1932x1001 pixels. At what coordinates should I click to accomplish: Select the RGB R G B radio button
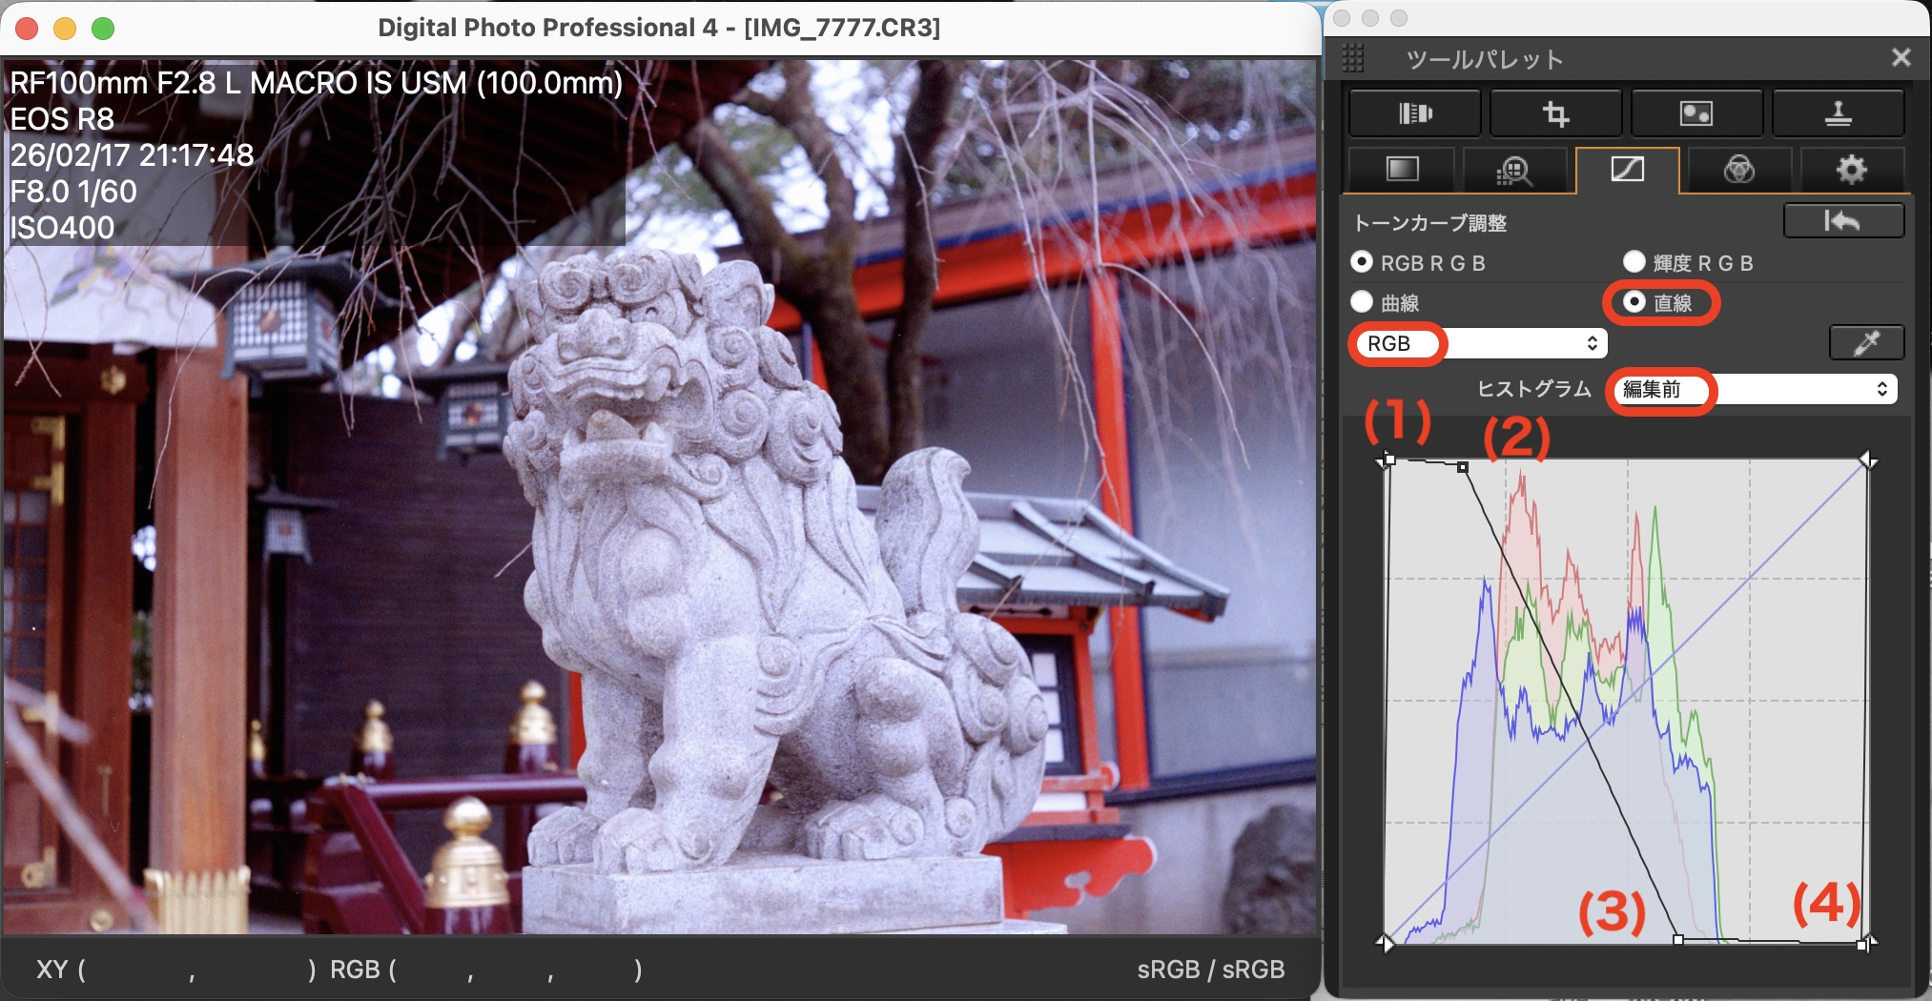[x=1363, y=262]
